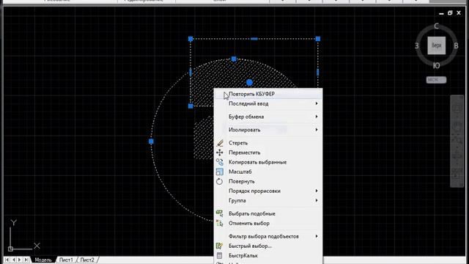Click the Переместить move-arrows icon
The width and height of the screenshot is (469, 264).
(x=220, y=153)
